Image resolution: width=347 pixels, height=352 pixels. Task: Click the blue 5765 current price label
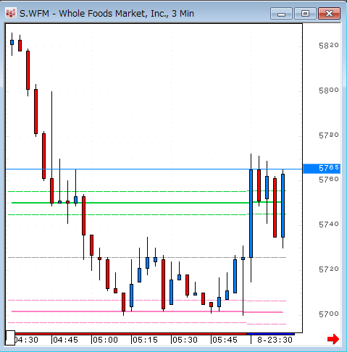pos(322,168)
